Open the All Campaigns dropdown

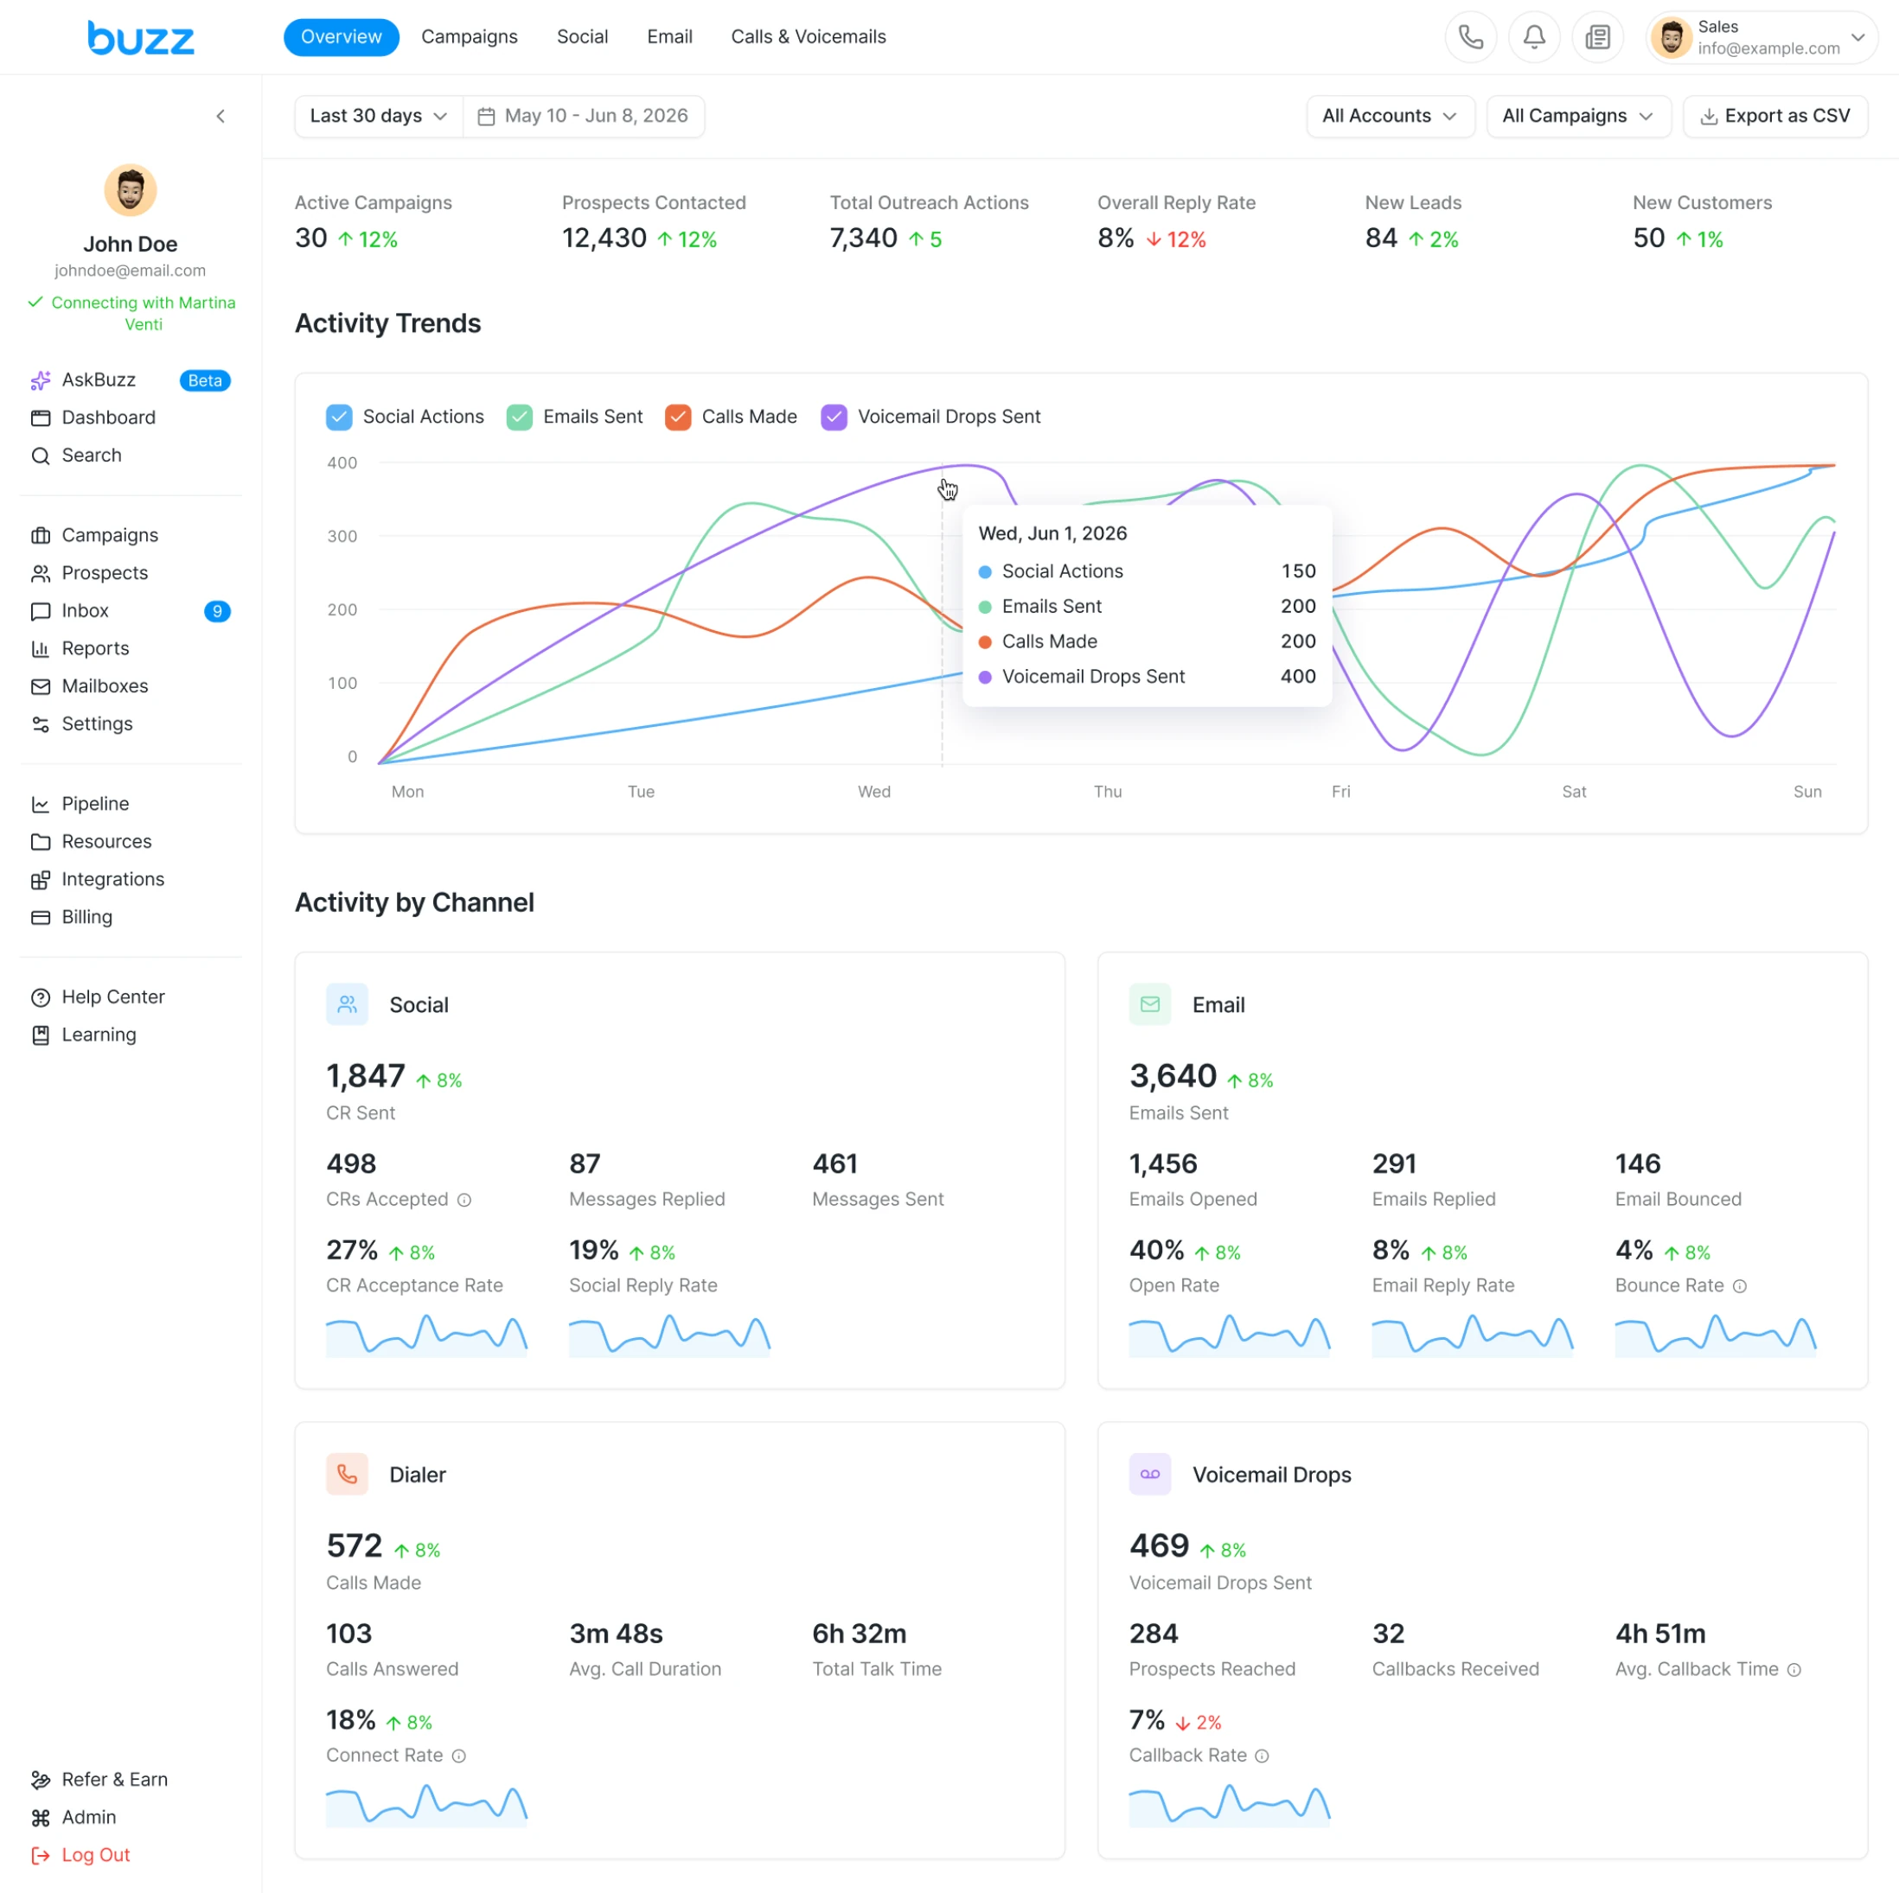click(x=1577, y=116)
